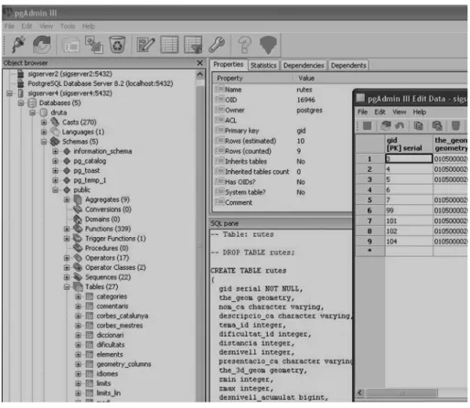470x408 pixels.
Task: Open the File menu in Edit Data window
Action: [362, 112]
